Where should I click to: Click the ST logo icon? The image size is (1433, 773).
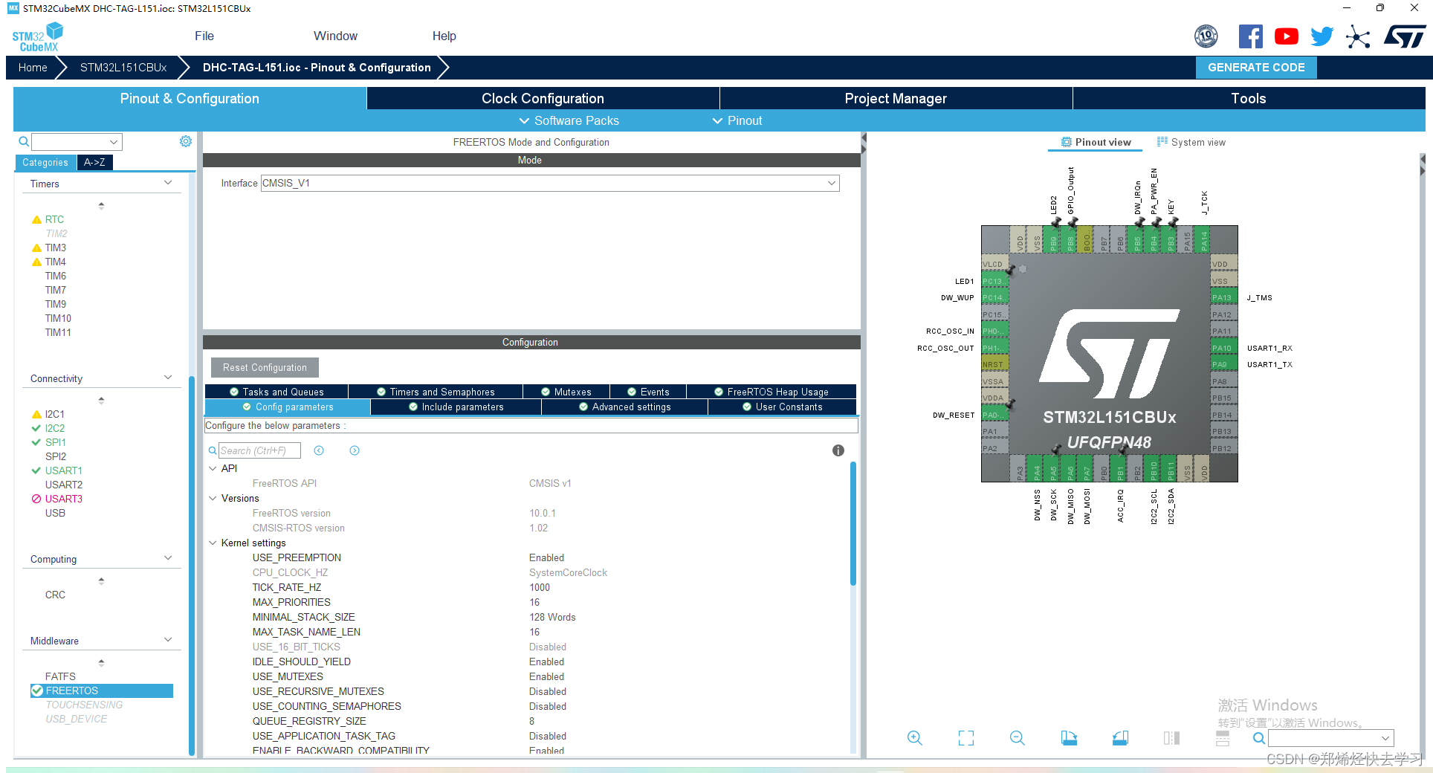pos(1405,36)
